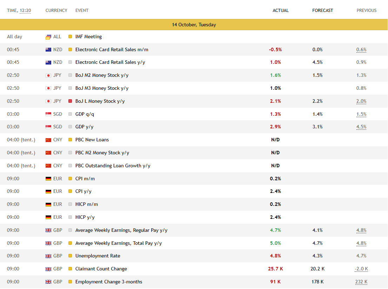Click the underlined -2.0 K previous value
The image size is (388, 289).
[361, 269]
